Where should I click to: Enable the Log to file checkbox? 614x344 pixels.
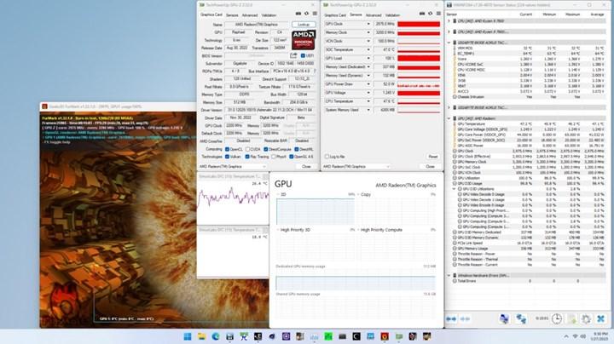[327, 157]
